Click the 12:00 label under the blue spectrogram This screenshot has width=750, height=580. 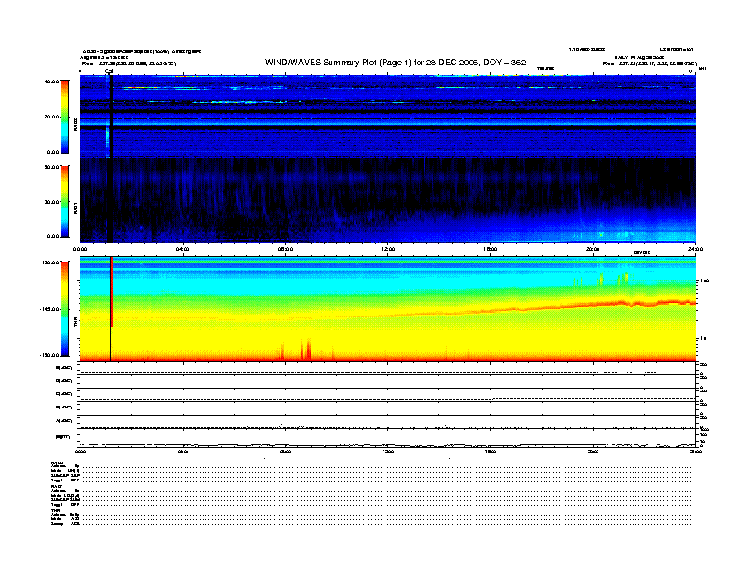click(x=388, y=249)
